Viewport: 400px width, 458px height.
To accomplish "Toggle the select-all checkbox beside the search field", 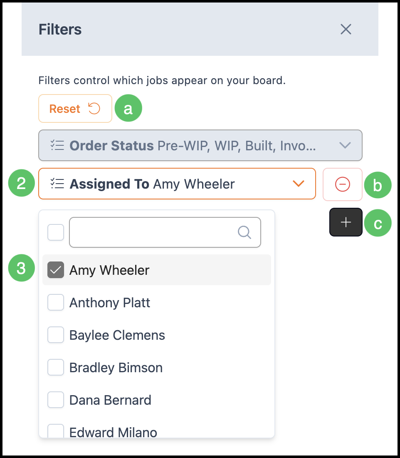I will (56, 232).
